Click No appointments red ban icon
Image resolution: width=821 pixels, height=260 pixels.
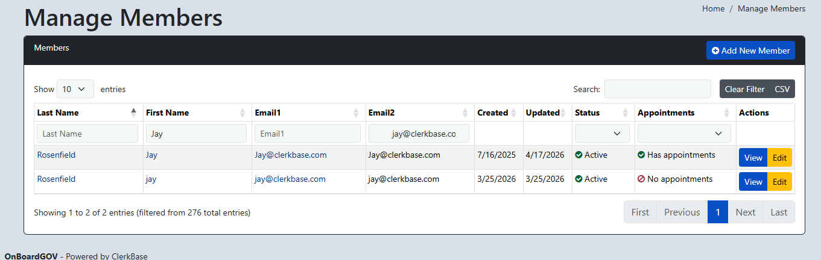641,179
